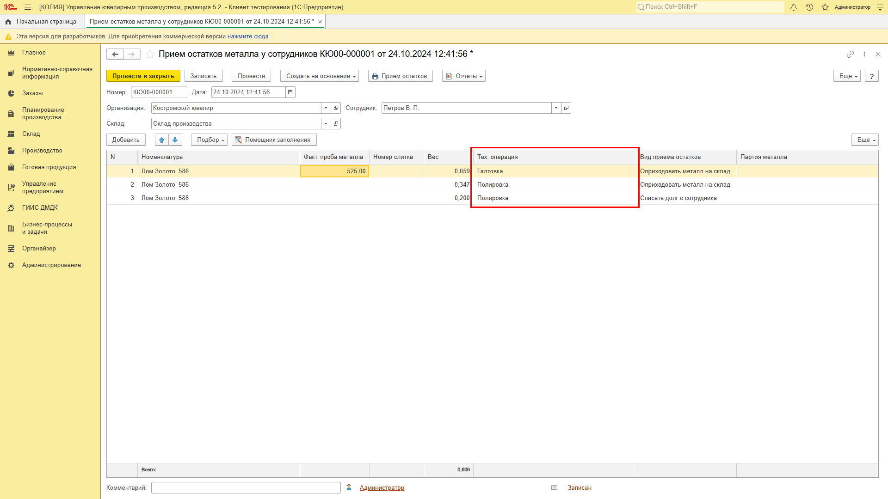Open Подбор dropdown menu
The image size is (888, 499).
(210, 140)
